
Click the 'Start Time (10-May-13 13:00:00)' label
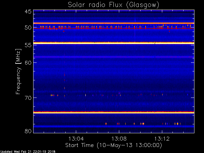(x=113, y=145)
